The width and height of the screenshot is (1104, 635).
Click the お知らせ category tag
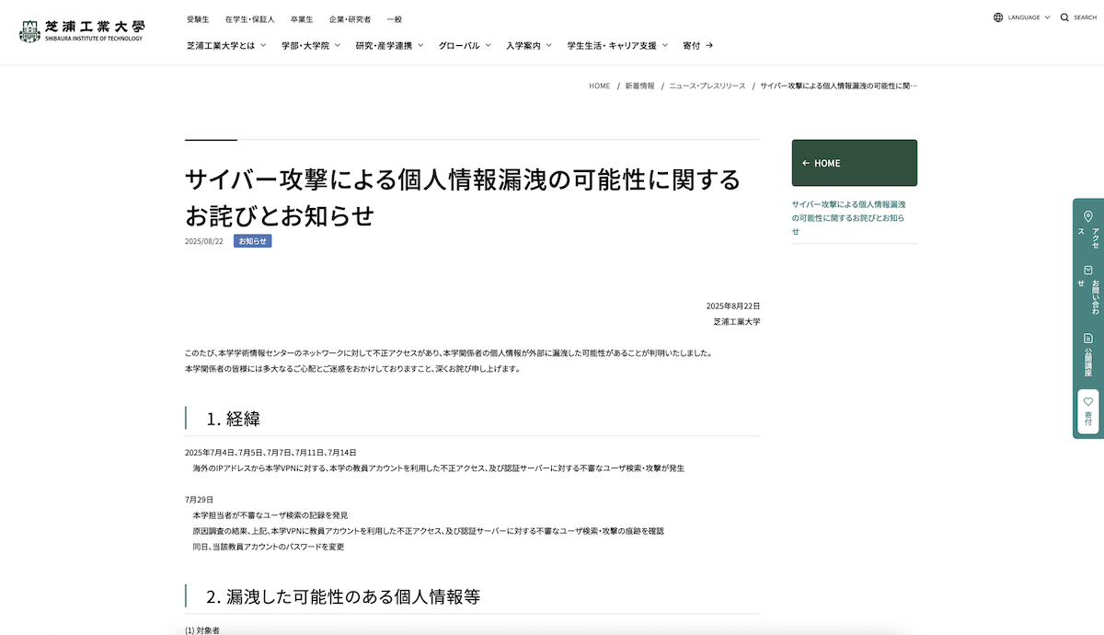click(x=252, y=241)
